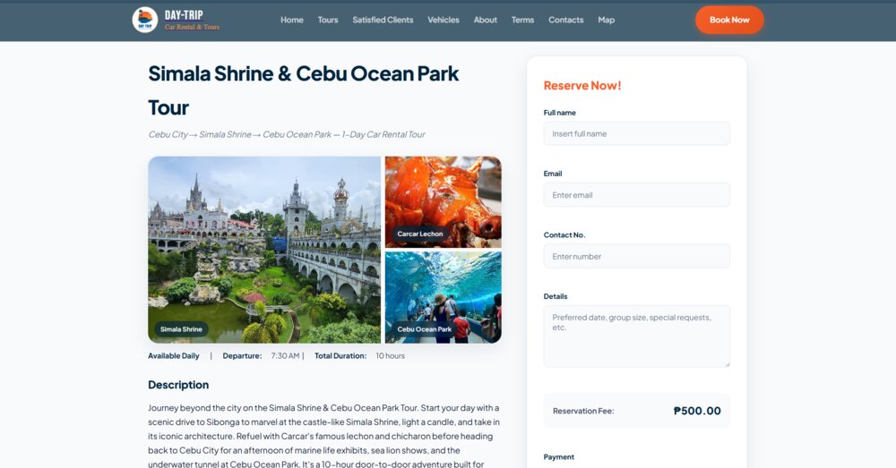
Task: Click the Reserve Now! heading
Action: tap(582, 86)
